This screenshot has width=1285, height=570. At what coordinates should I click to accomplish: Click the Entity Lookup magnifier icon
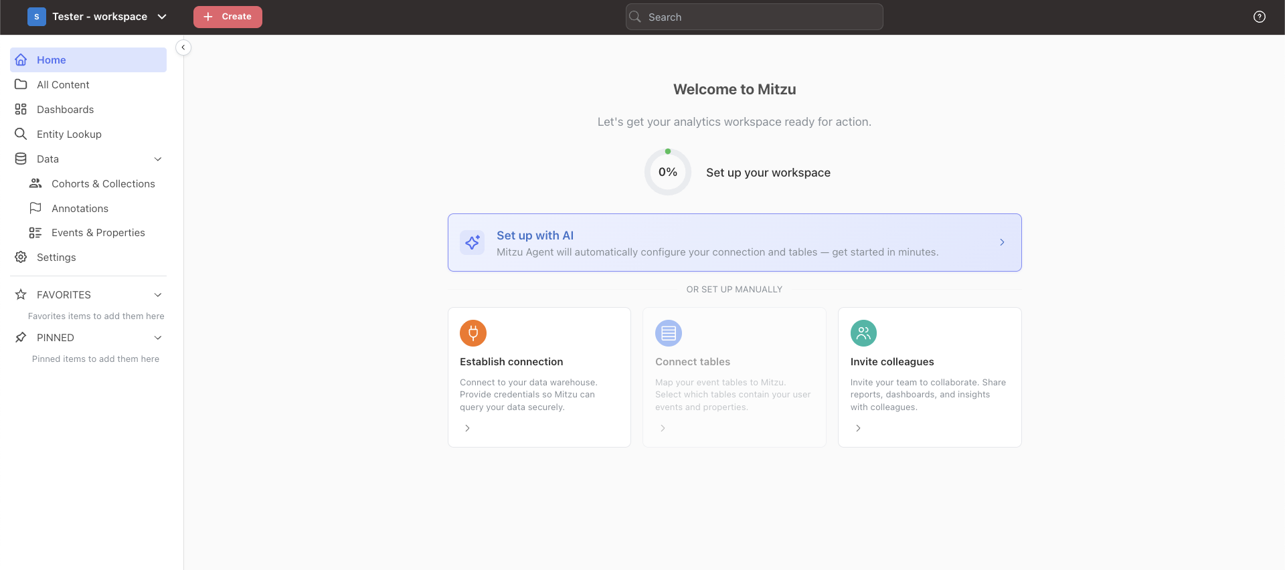21,134
